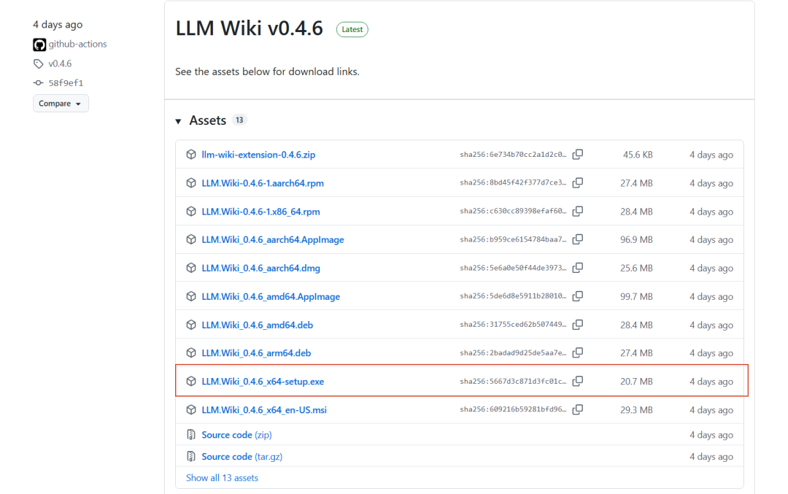The width and height of the screenshot is (788, 494).
Task: Click the github-actions avatar icon
Action: click(39, 45)
